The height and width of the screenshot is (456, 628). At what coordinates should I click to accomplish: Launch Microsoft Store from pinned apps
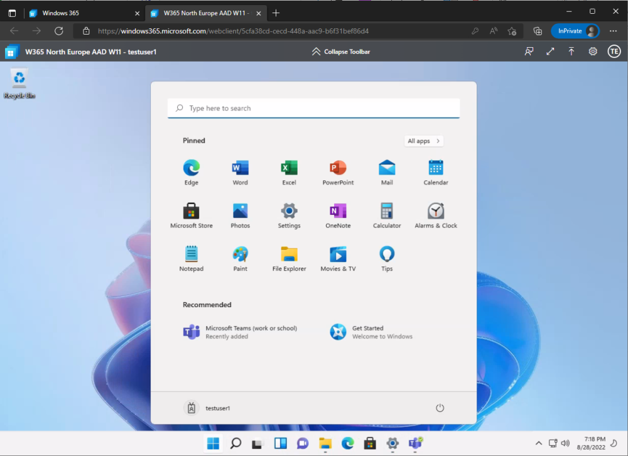click(191, 215)
